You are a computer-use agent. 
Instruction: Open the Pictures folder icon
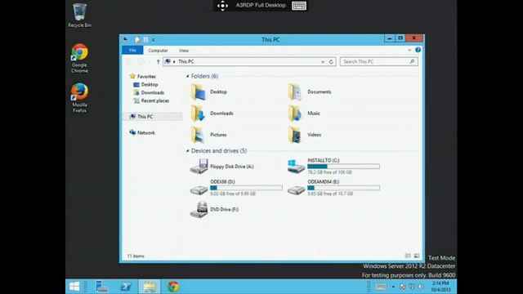tap(199, 135)
